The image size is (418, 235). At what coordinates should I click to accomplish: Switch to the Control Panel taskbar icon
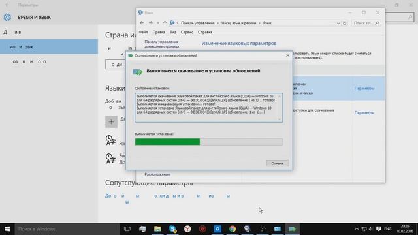tap(277, 229)
